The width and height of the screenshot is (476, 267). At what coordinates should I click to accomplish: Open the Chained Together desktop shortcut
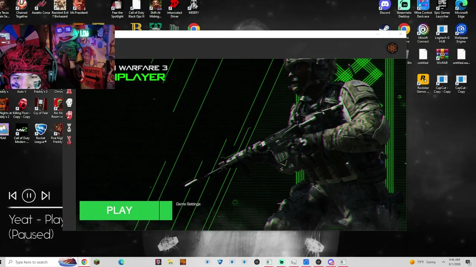(22, 9)
